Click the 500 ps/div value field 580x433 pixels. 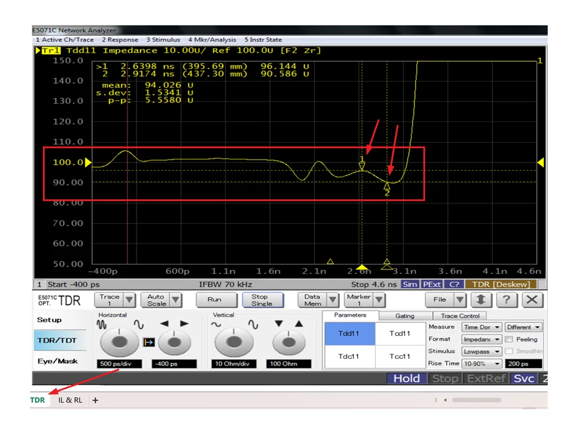(119, 364)
